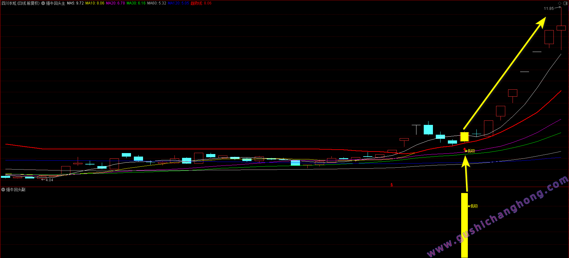The width and height of the screenshot is (569, 258).
Task: Select the latest candlestick near 11.85 high
Action: 561,28
